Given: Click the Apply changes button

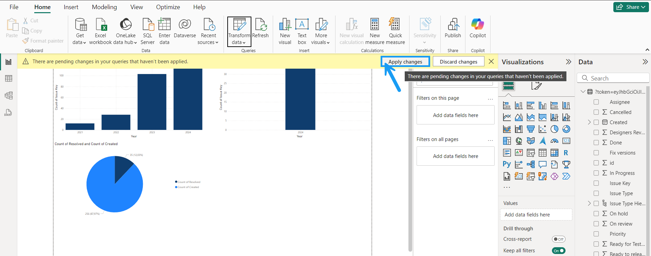Looking at the screenshot, I should coord(405,62).
